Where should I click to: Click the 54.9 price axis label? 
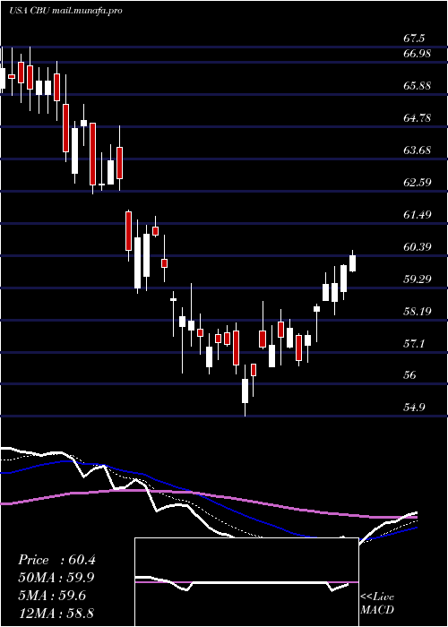tap(414, 408)
